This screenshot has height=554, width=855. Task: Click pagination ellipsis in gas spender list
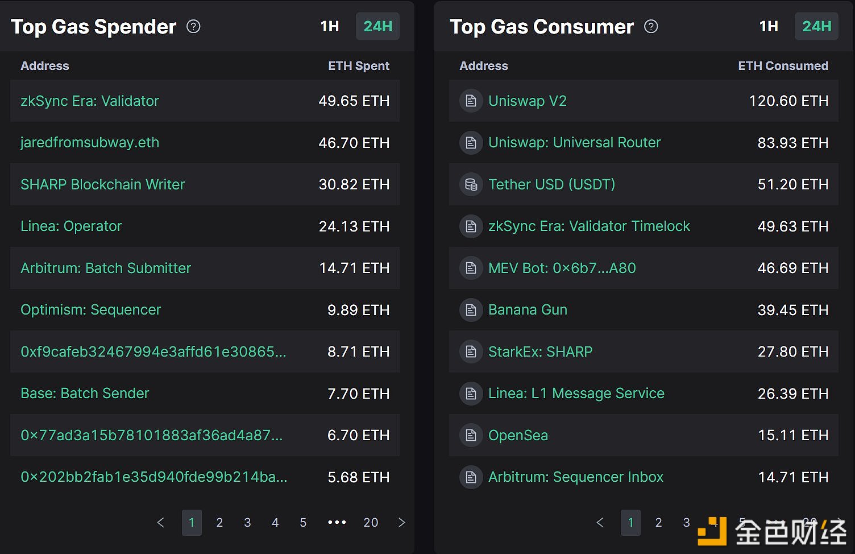coord(337,522)
